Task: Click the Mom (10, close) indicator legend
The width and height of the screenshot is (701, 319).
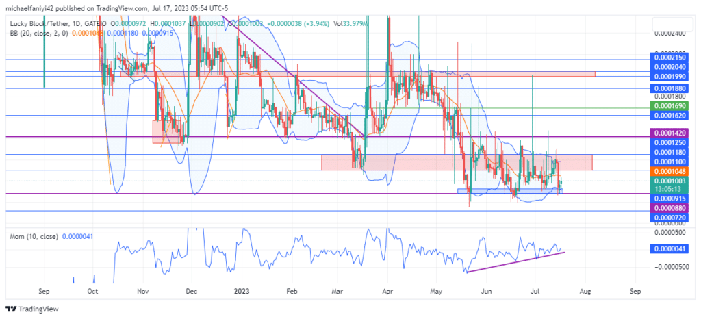Action: tap(34, 236)
